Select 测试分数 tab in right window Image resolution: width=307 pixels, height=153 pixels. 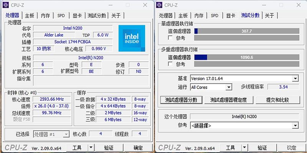250,15
